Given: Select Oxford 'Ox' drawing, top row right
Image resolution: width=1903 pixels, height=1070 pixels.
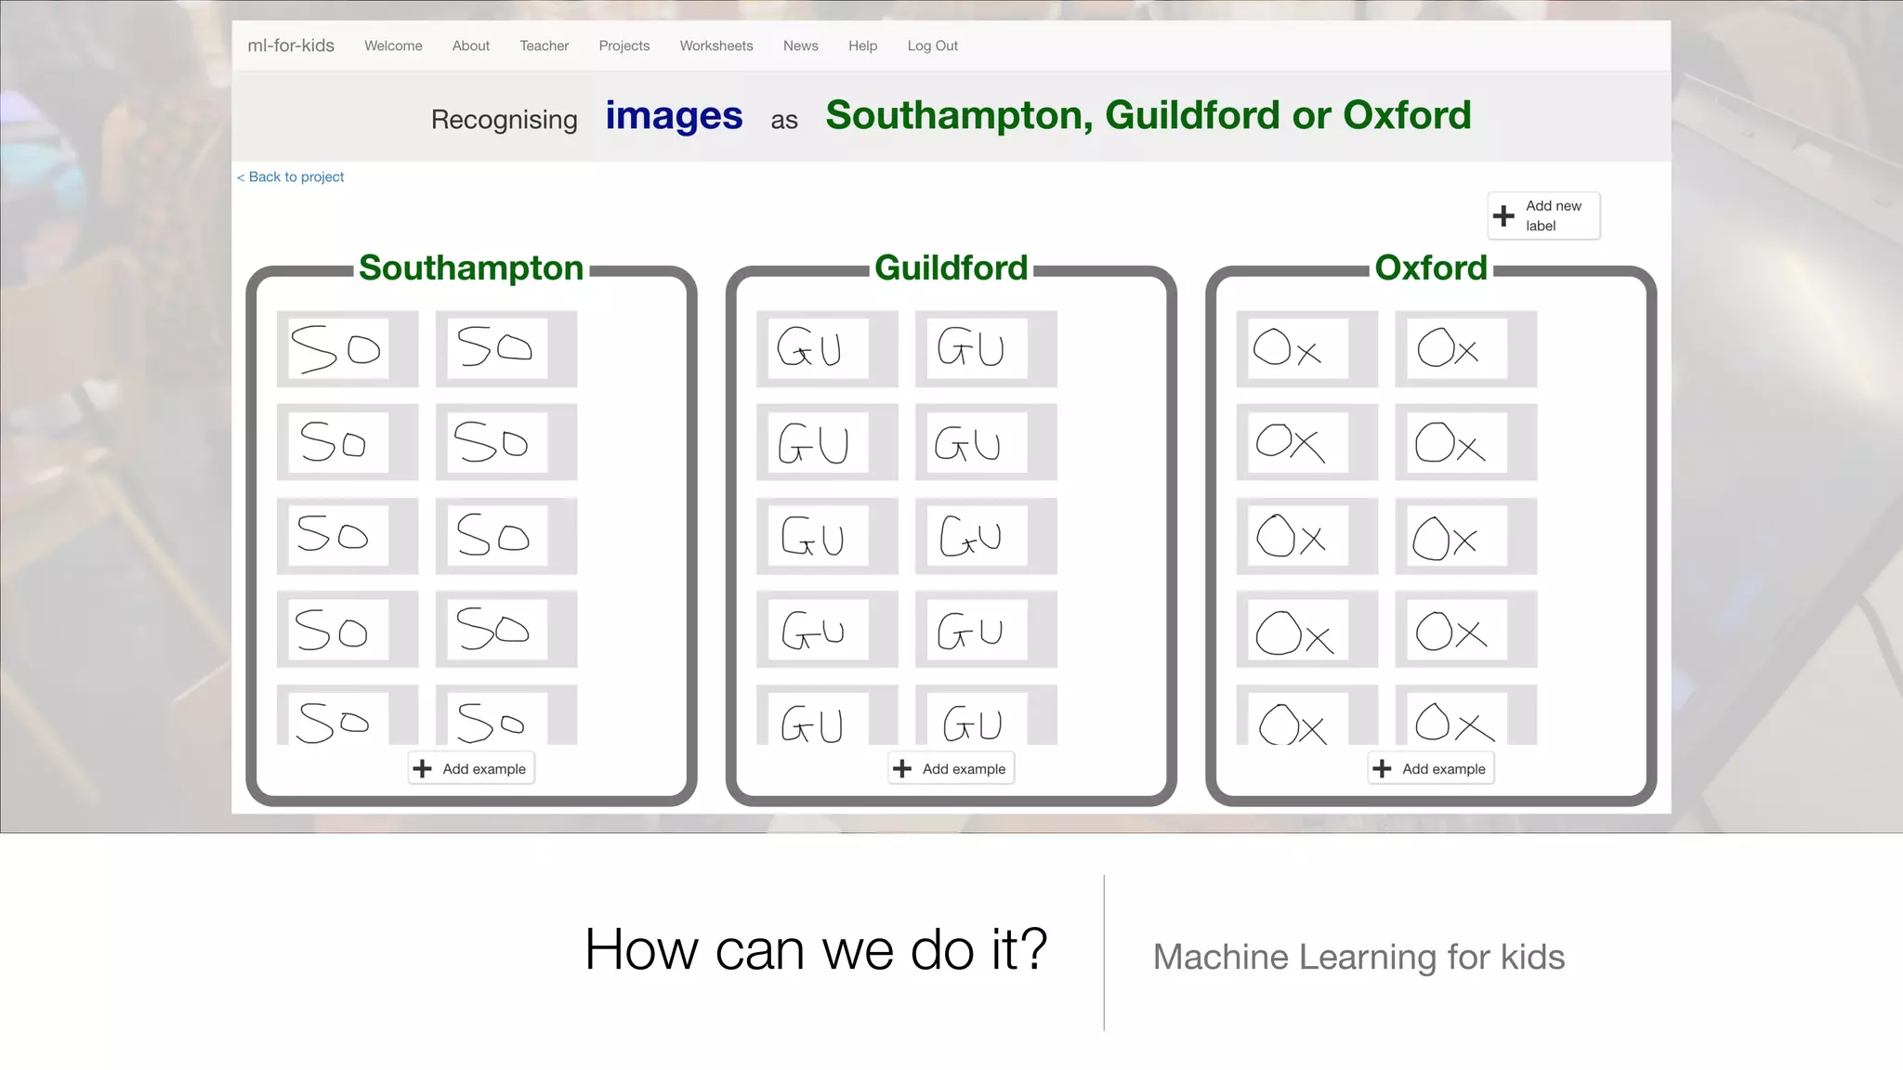Looking at the screenshot, I should pos(1466,349).
